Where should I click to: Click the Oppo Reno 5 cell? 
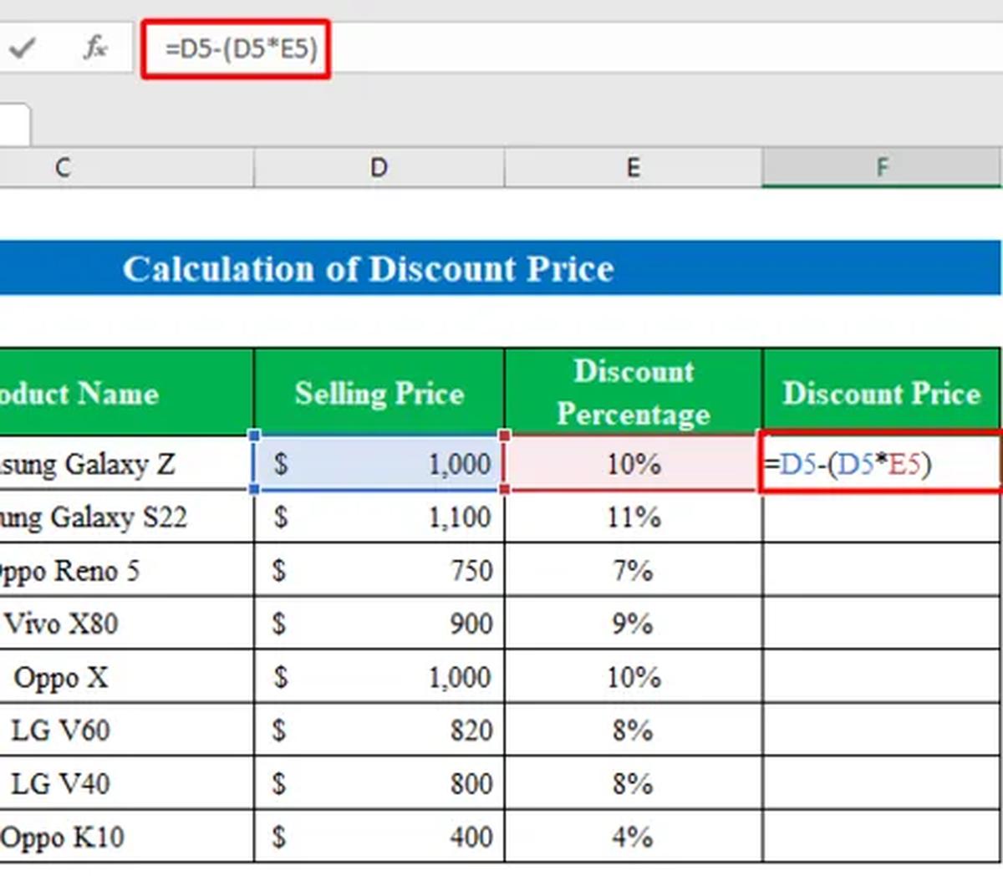coord(126,570)
